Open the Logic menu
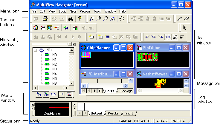Image resolution: width=220 pixels, height=124 pixels. (x=62, y=11)
